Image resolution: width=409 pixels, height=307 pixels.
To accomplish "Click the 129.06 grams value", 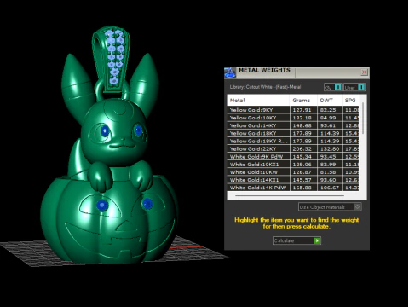I will (302, 165).
